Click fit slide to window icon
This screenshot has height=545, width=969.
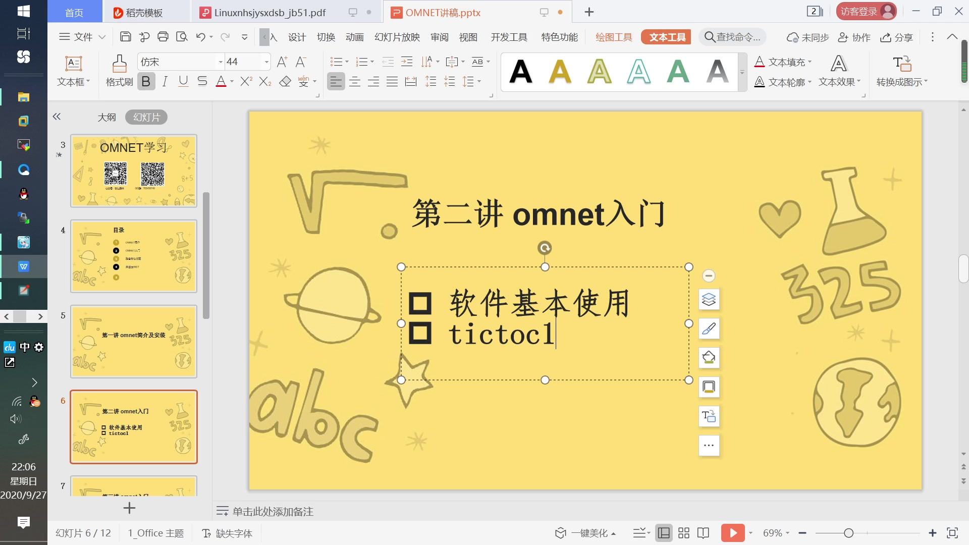pos(952,533)
